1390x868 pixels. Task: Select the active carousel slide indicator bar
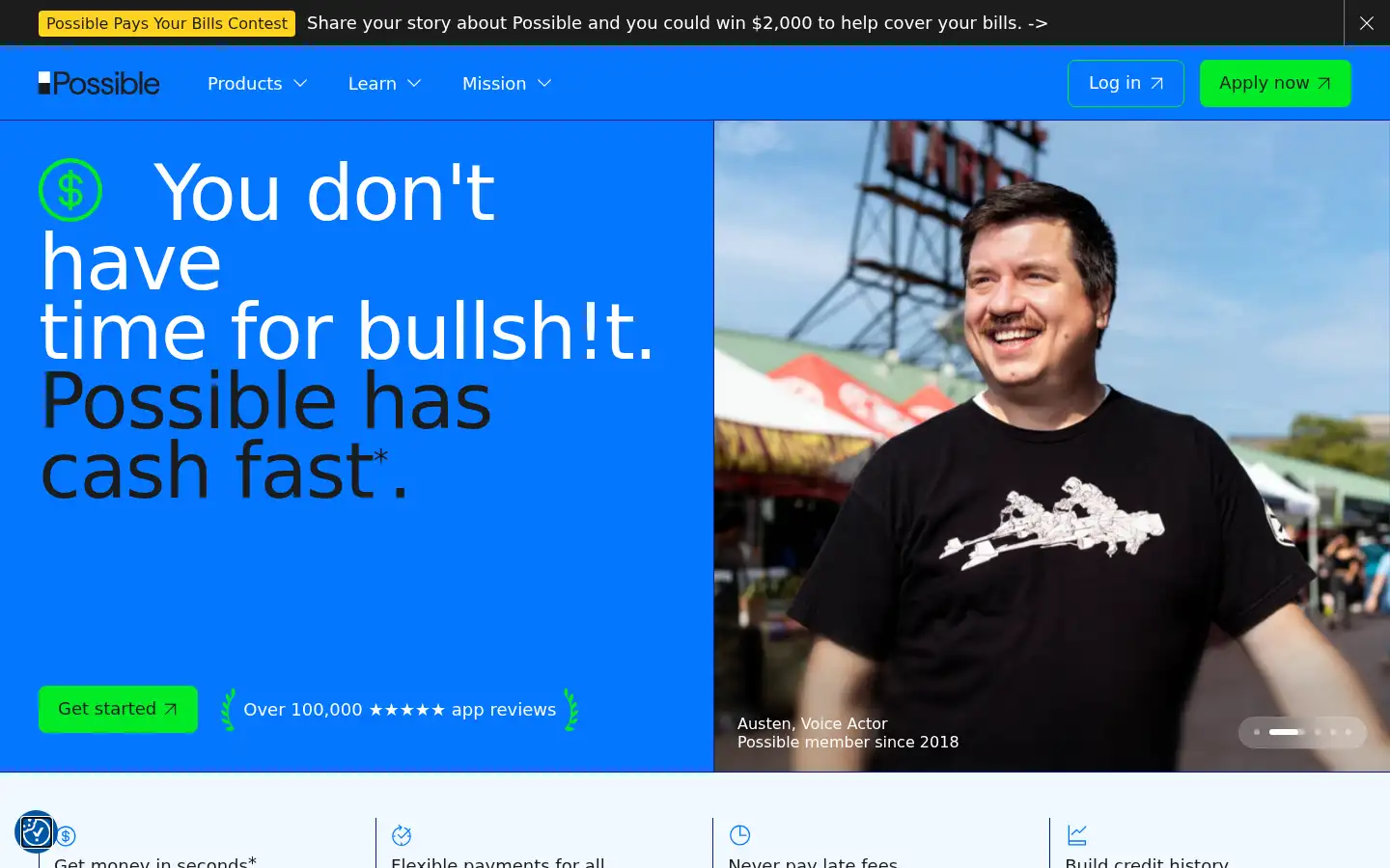coord(1286,732)
